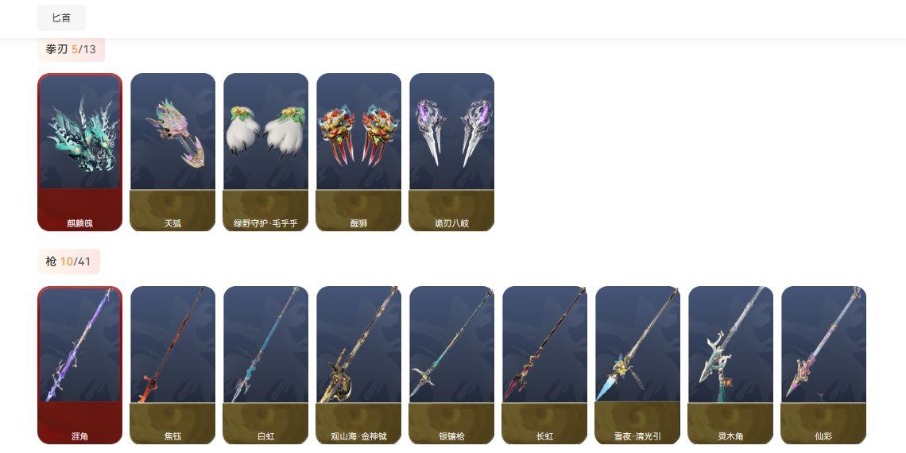Select the 麒麟魄 fist blade card
This screenshot has width=906, height=453.
[79, 152]
